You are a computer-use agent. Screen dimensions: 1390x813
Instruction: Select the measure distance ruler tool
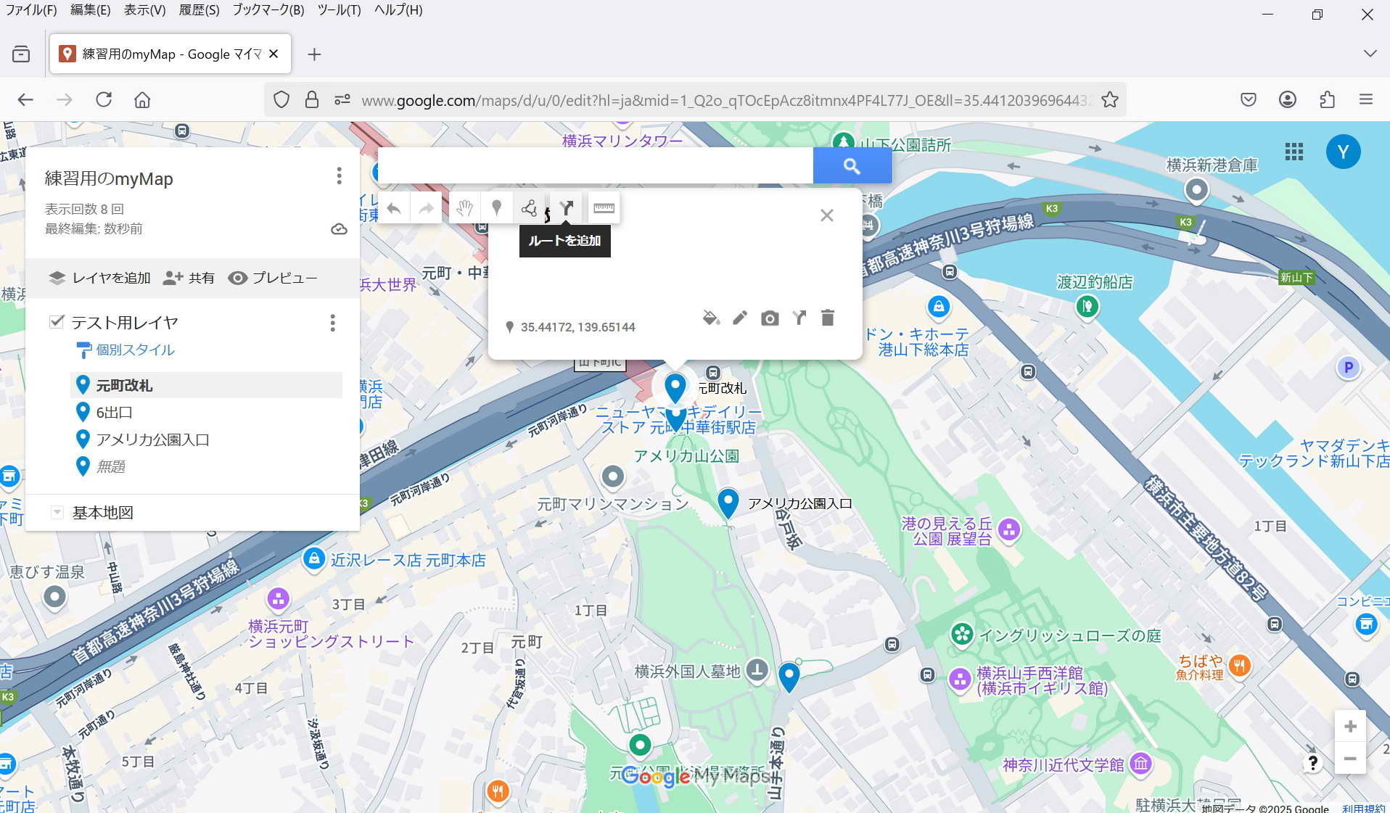click(604, 209)
